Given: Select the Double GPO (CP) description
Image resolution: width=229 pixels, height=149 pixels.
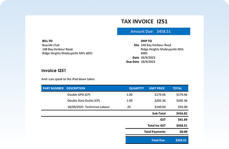Looking at the screenshot, I should [79, 95].
